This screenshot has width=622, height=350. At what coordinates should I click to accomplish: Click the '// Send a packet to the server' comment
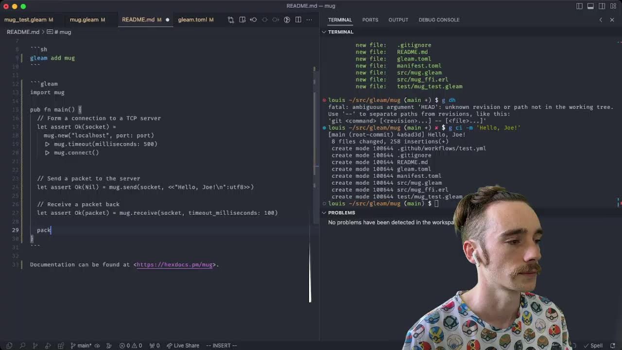tap(88, 178)
